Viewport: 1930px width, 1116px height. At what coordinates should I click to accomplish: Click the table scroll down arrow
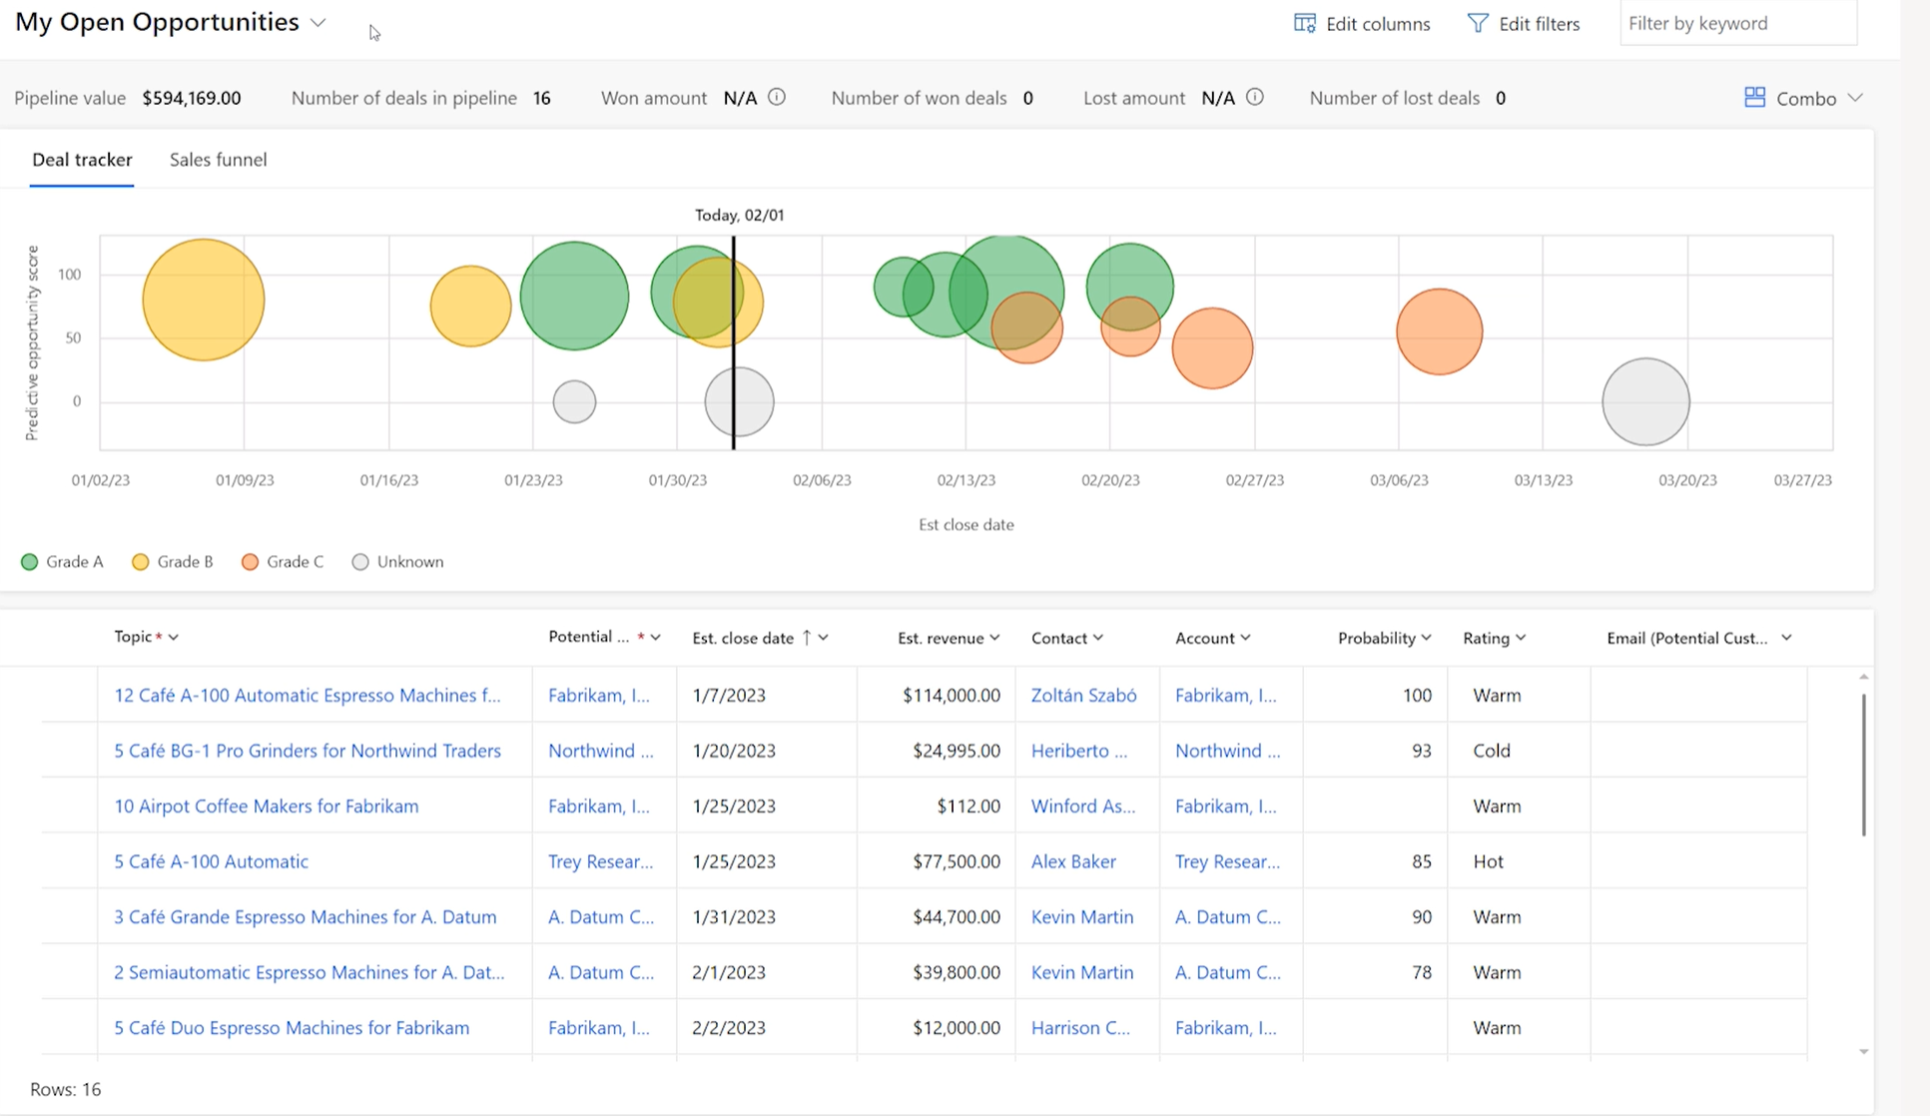pyautogui.click(x=1863, y=1051)
